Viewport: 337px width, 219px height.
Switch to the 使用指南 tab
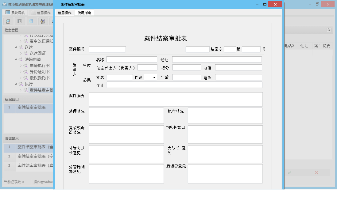84,13
